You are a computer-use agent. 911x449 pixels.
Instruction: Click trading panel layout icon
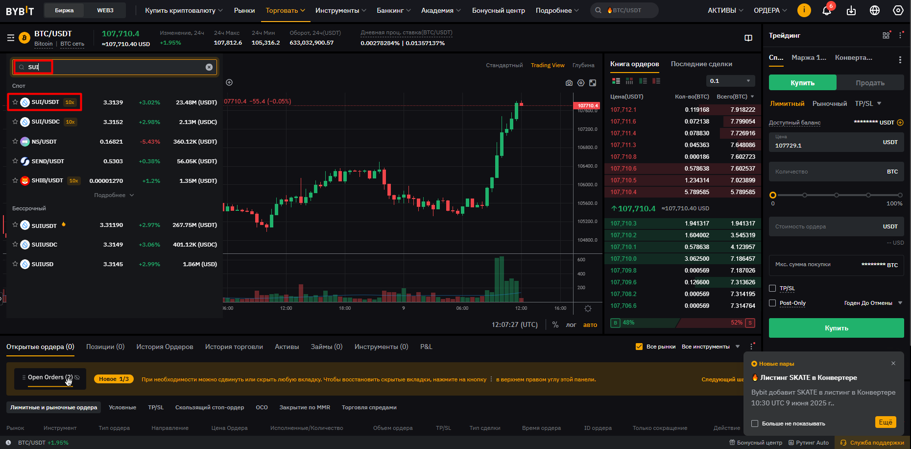pos(886,35)
